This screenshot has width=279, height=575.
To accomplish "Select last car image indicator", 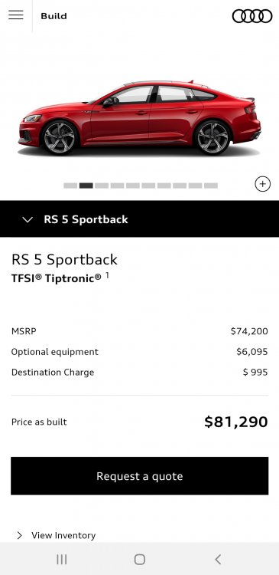I will click(x=211, y=186).
